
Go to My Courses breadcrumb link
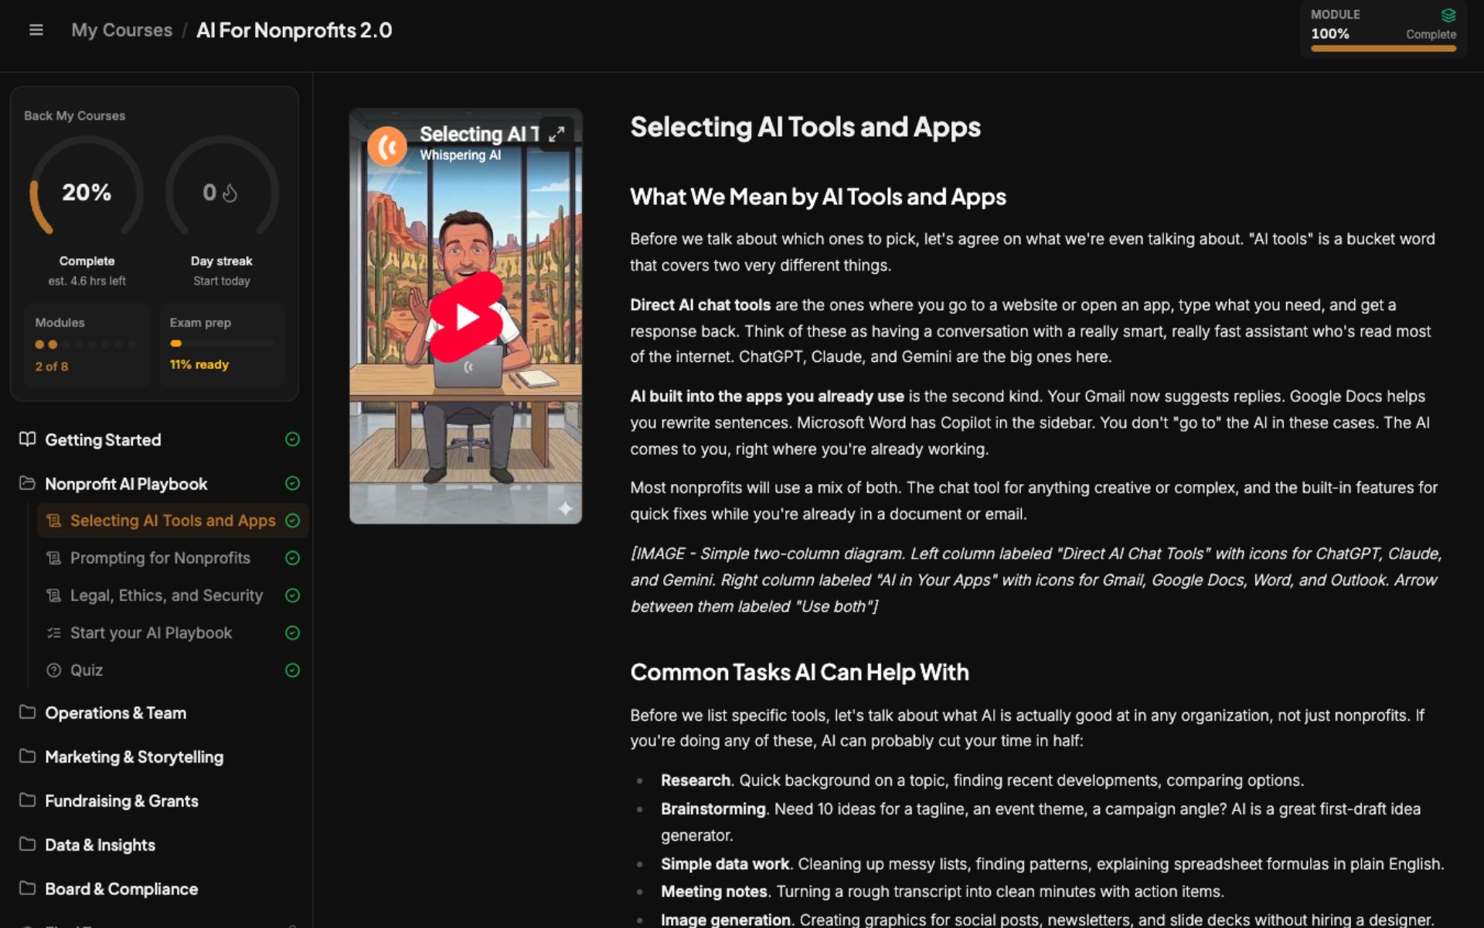[x=121, y=30]
